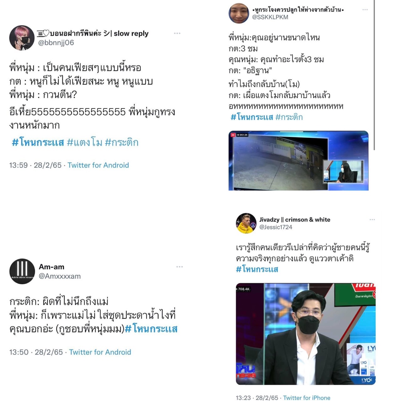Click #โหนกระแส hashtag in Jivadzy tweet

click(257, 269)
